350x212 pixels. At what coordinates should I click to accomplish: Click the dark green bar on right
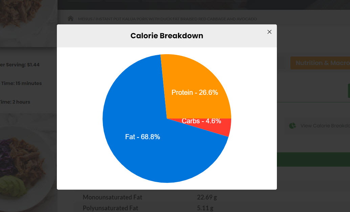(x=313, y=160)
